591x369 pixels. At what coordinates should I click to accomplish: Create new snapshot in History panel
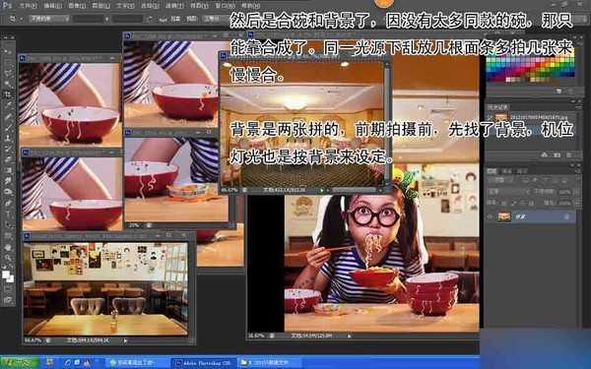(x=557, y=155)
